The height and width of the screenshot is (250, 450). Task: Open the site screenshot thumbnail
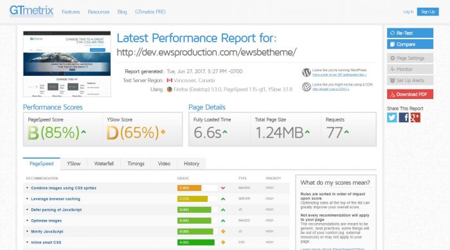click(67, 64)
